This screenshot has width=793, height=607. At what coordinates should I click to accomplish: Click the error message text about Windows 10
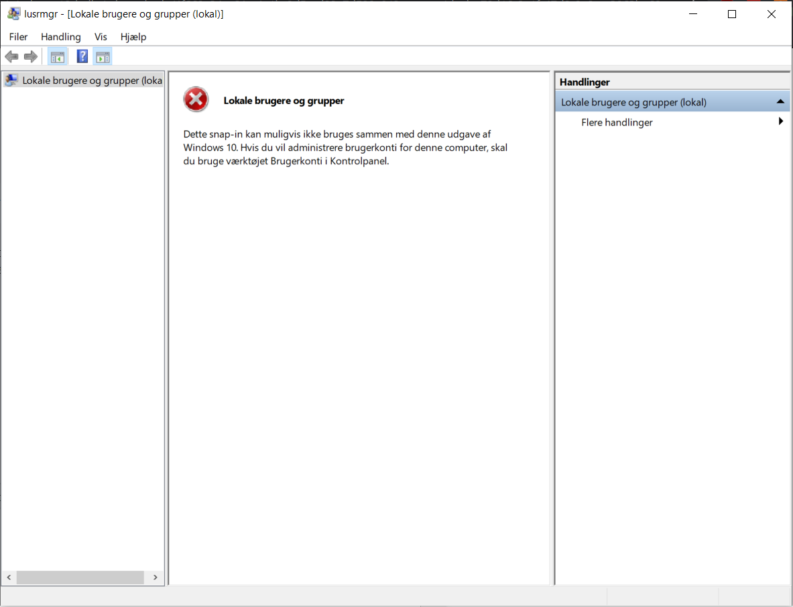tap(345, 148)
